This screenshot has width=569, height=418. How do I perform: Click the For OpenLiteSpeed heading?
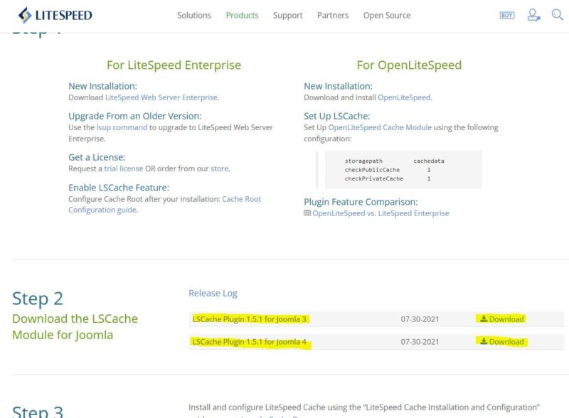point(409,65)
